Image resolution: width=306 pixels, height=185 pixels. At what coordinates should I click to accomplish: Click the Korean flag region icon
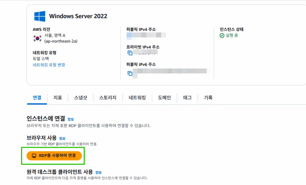click(x=37, y=38)
